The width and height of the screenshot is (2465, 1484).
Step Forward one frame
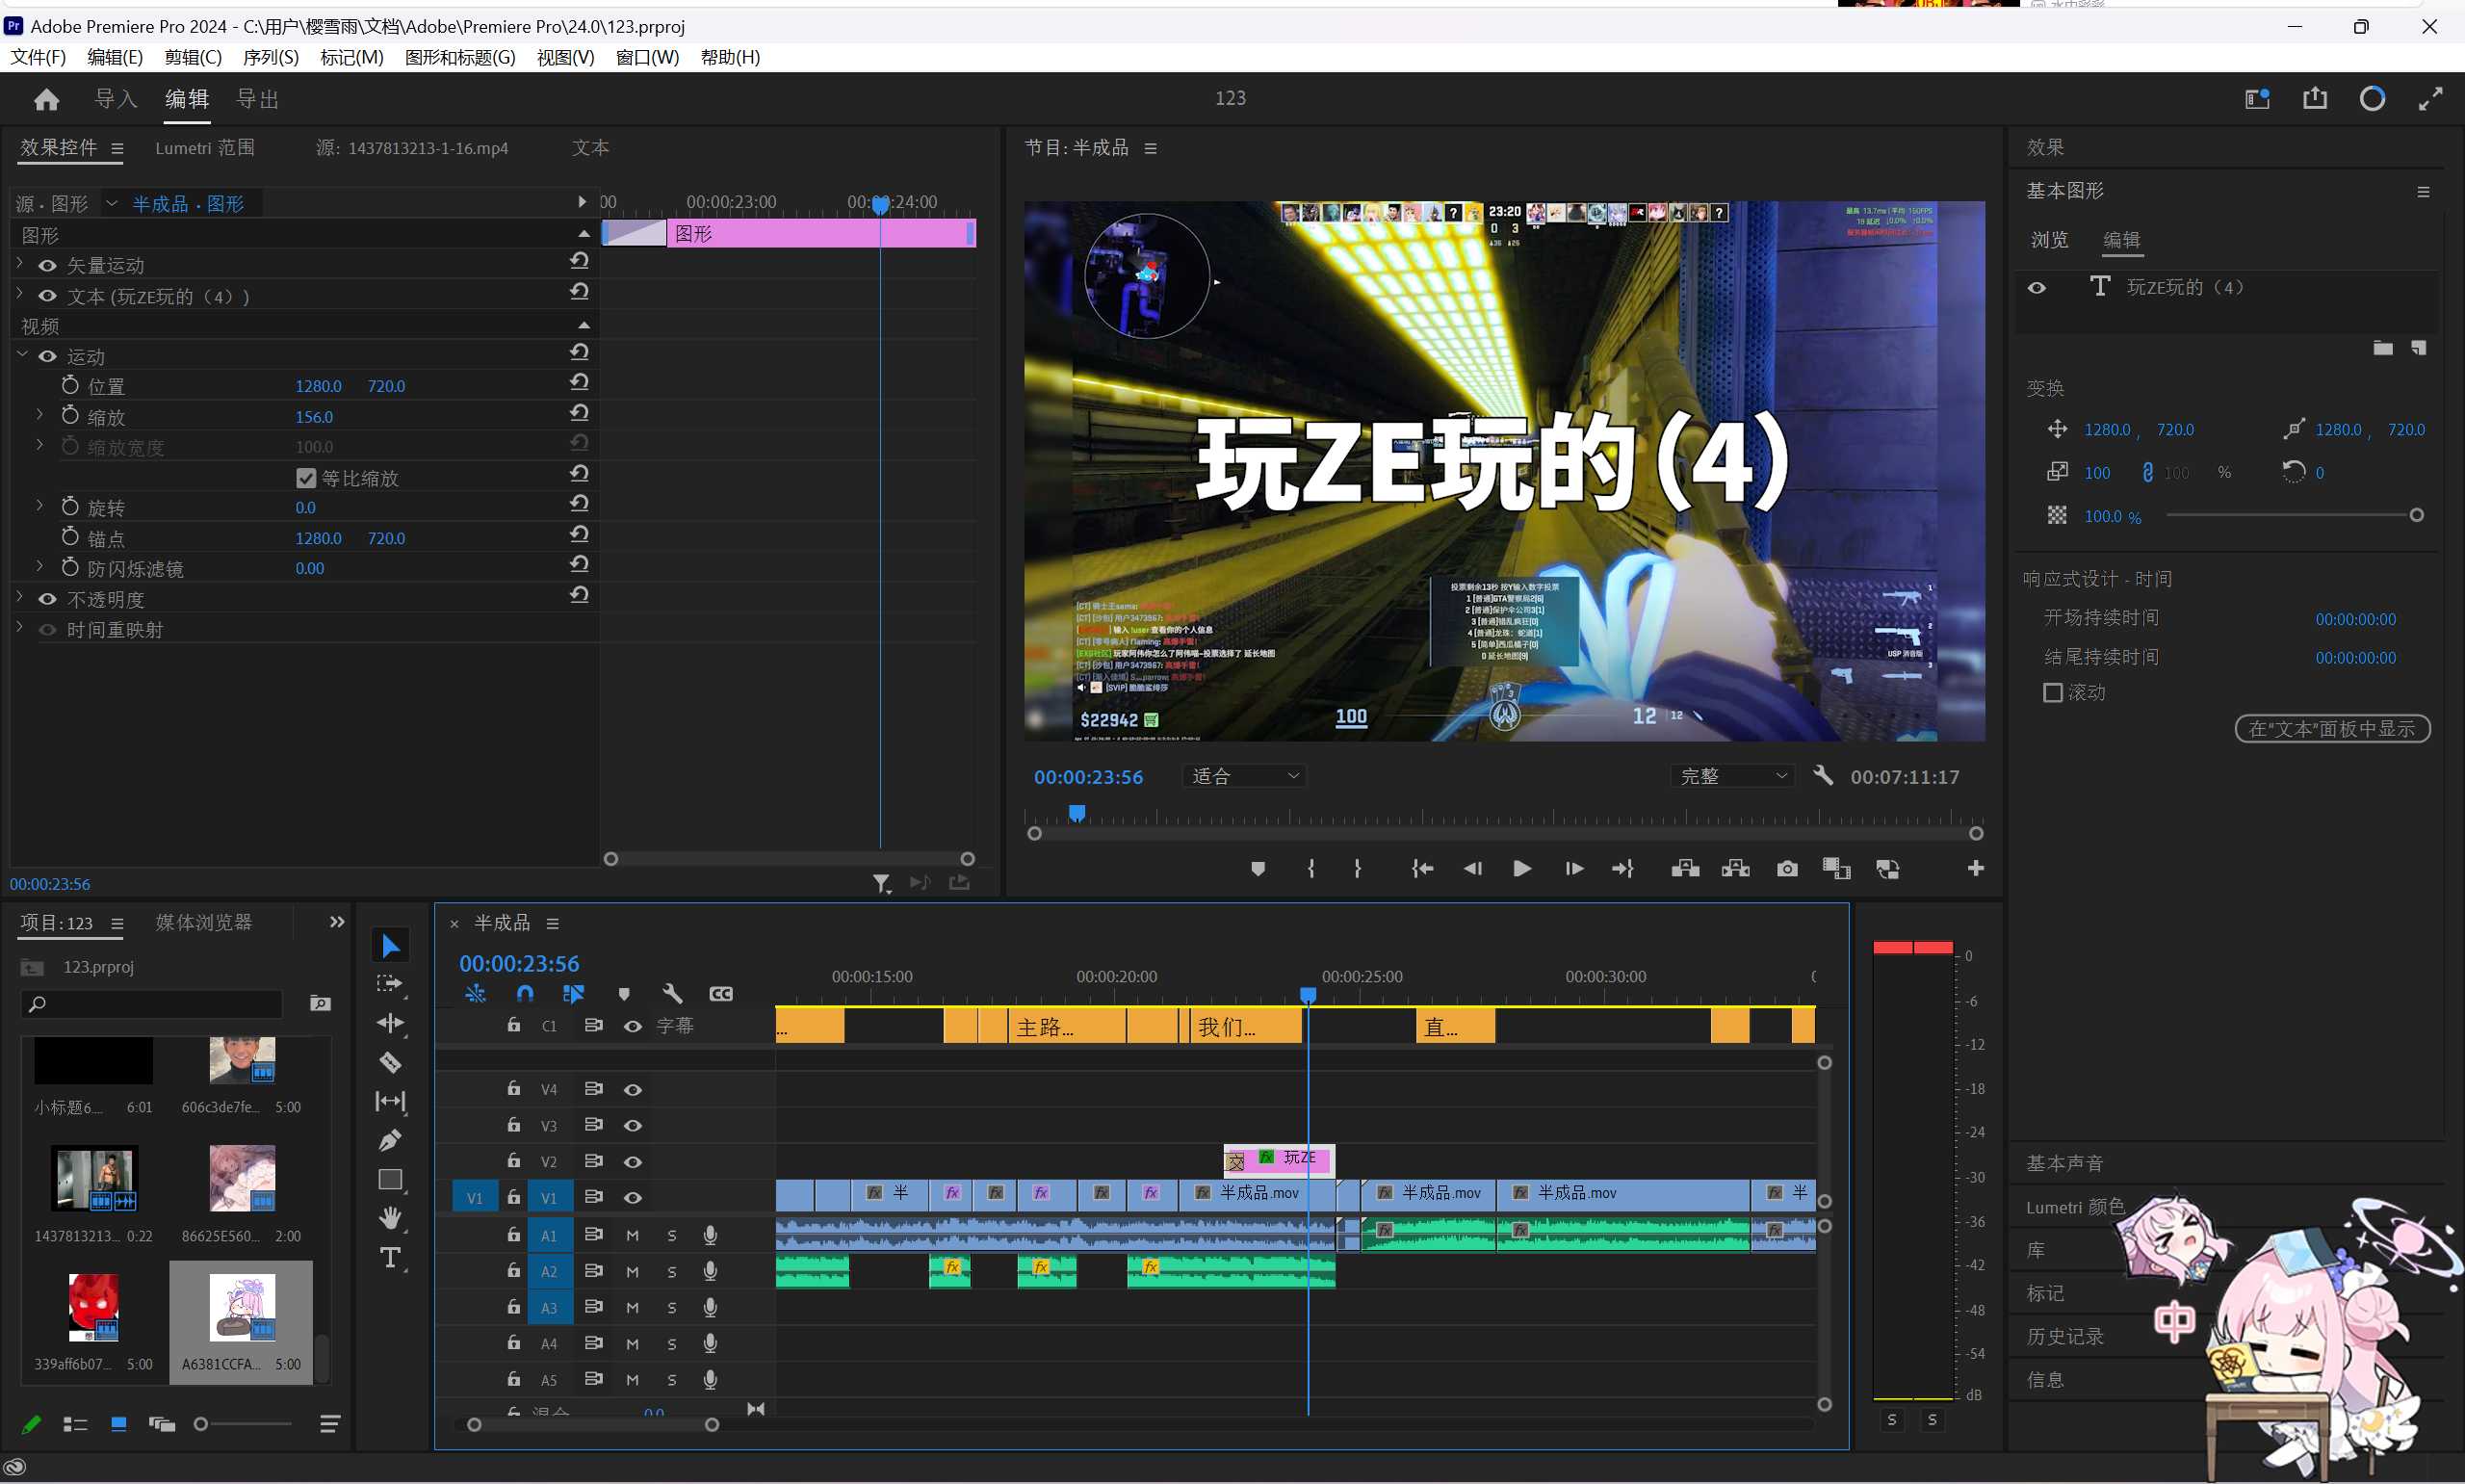(1573, 869)
